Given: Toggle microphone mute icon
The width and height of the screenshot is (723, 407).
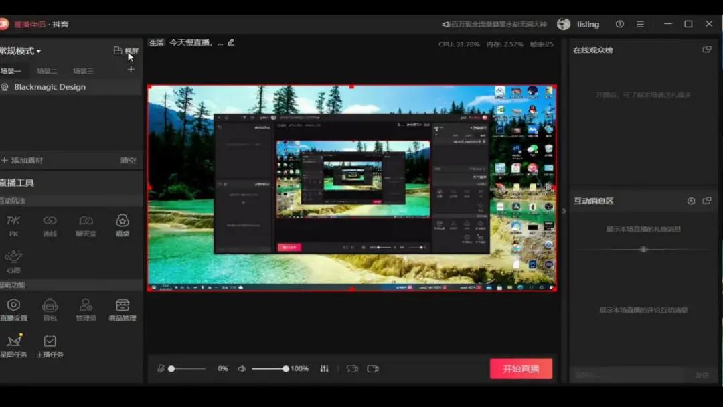Looking at the screenshot, I should tap(161, 369).
